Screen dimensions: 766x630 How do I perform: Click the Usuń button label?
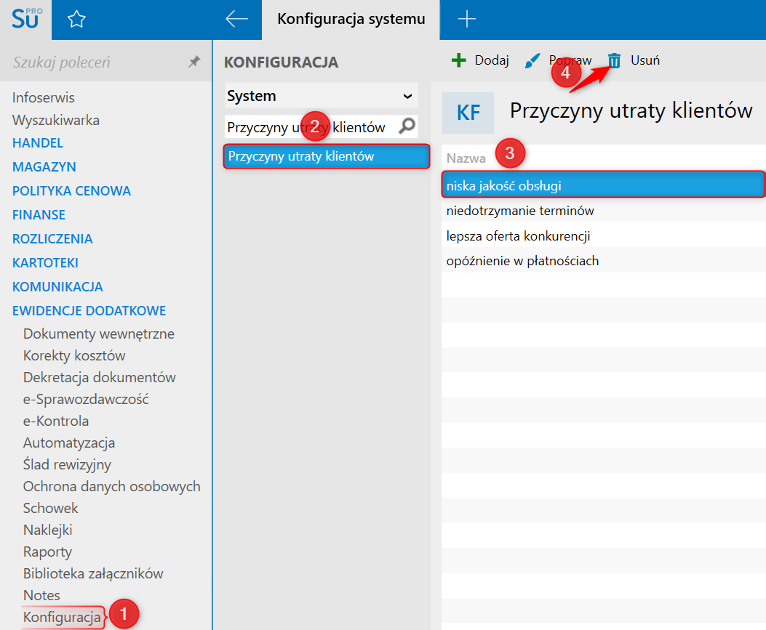pos(645,60)
